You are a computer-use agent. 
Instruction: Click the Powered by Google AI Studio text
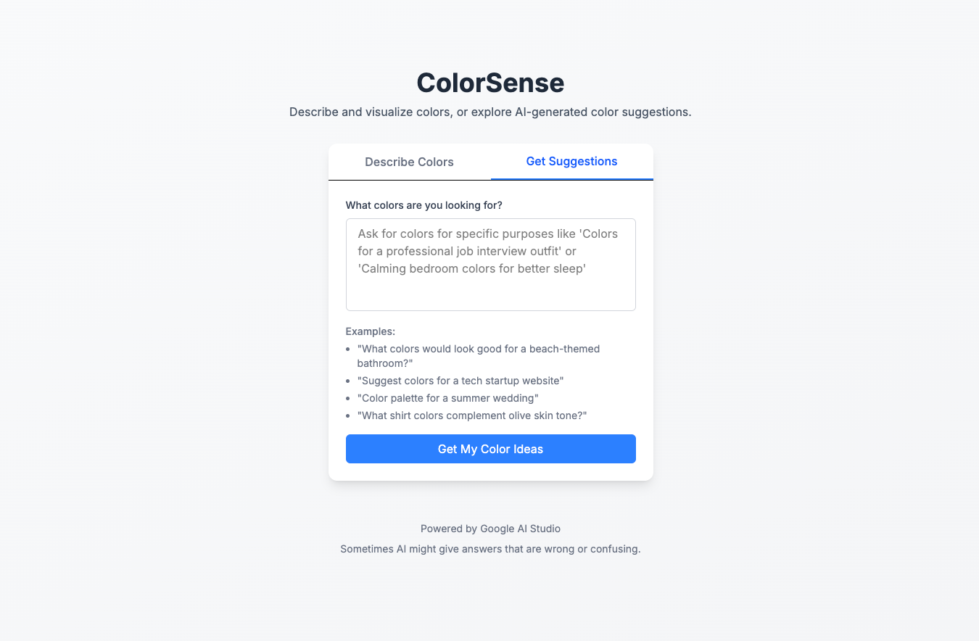490,529
